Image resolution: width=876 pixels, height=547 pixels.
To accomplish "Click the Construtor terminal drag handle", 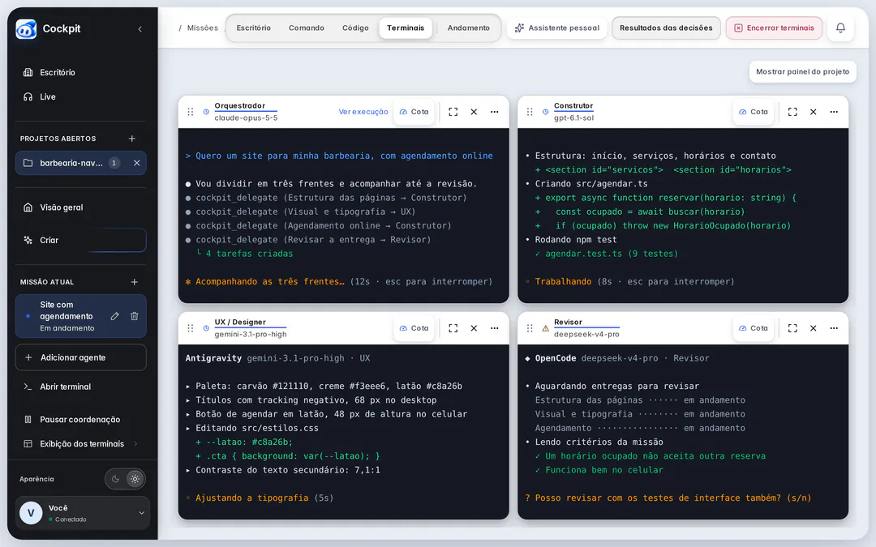I will [530, 112].
